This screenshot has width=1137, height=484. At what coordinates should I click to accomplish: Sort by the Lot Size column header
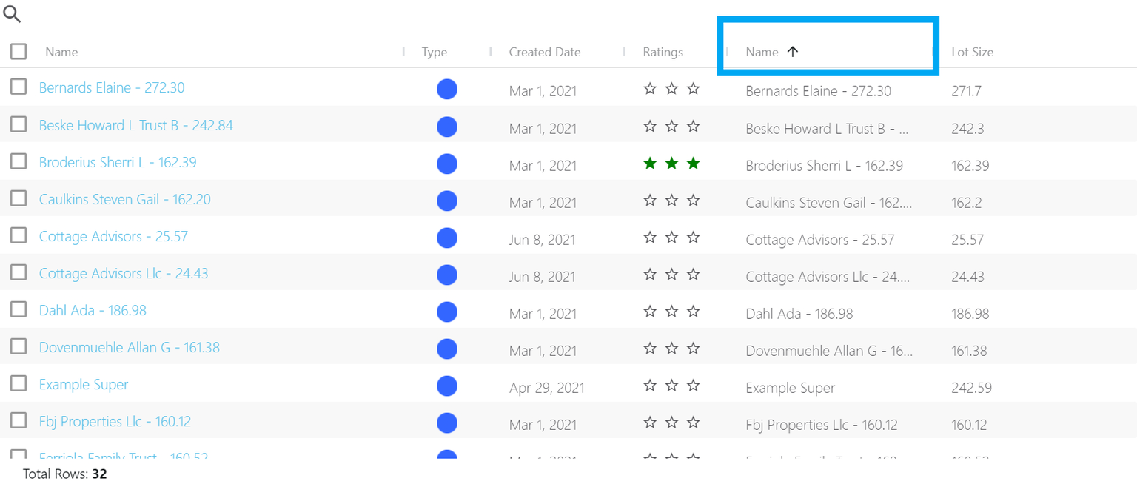click(x=972, y=52)
